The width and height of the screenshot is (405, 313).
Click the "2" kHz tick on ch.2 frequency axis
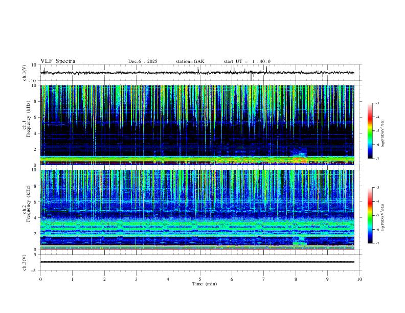coord(35,234)
